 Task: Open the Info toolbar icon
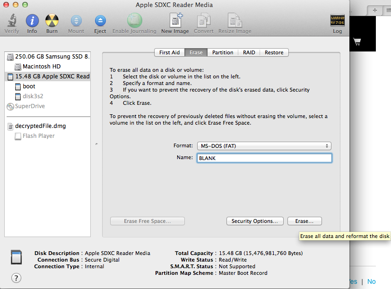click(32, 20)
